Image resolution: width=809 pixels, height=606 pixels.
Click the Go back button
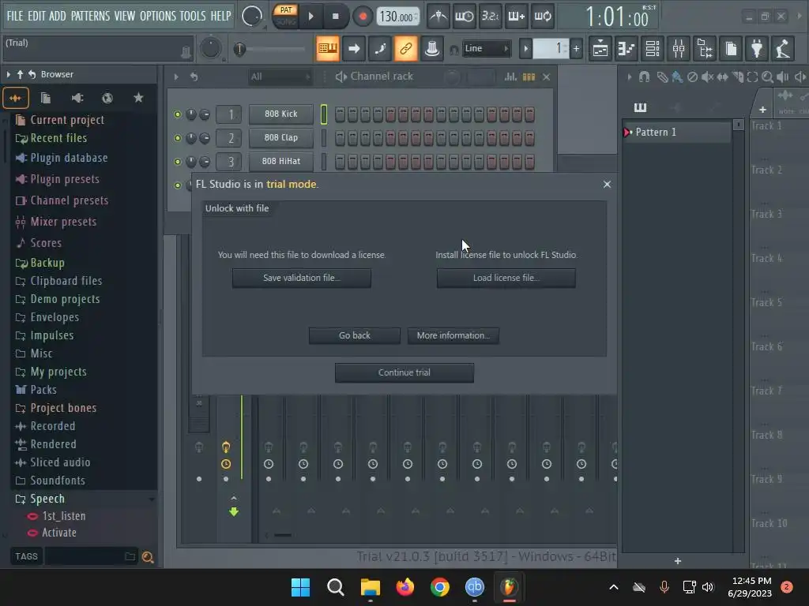tap(355, 335)
